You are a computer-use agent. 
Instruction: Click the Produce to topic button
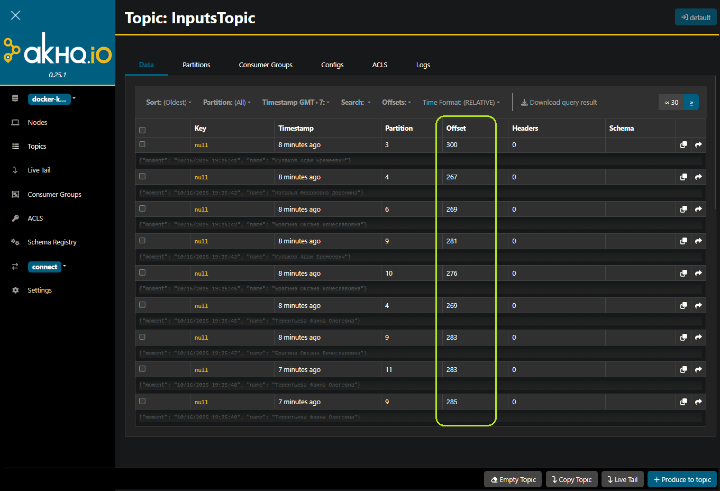click(x=682, y=479)
